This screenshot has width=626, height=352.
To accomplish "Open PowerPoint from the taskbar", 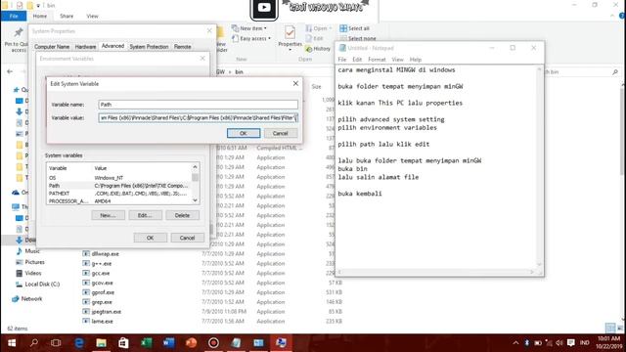I will 192,343.
